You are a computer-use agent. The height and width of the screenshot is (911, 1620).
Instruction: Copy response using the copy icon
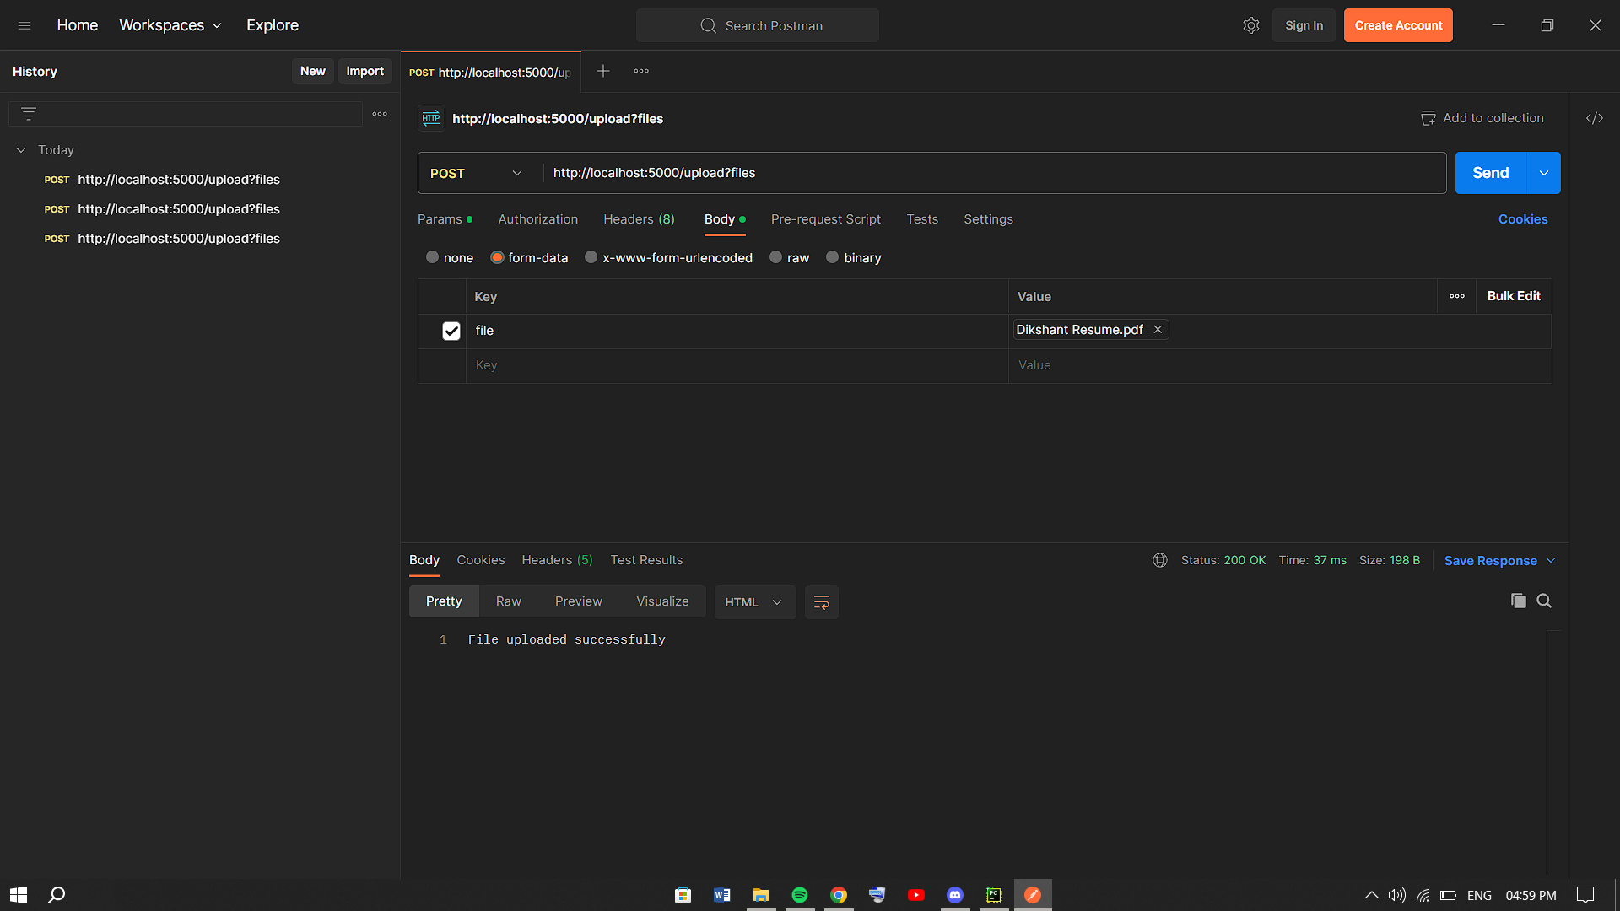[1518, 601]
